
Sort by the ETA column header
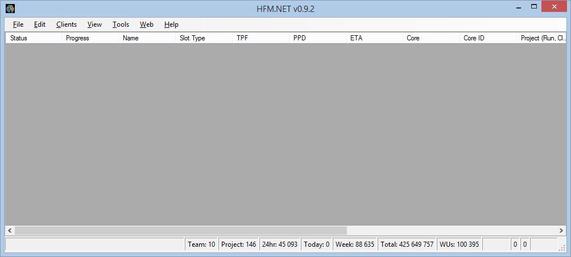pos(374,38)
